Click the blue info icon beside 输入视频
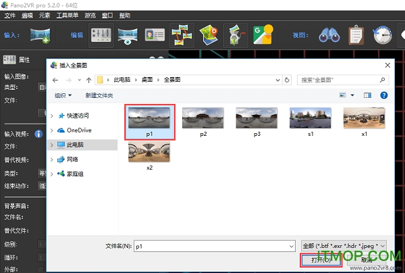405x273 pixels. click(38, 134)
